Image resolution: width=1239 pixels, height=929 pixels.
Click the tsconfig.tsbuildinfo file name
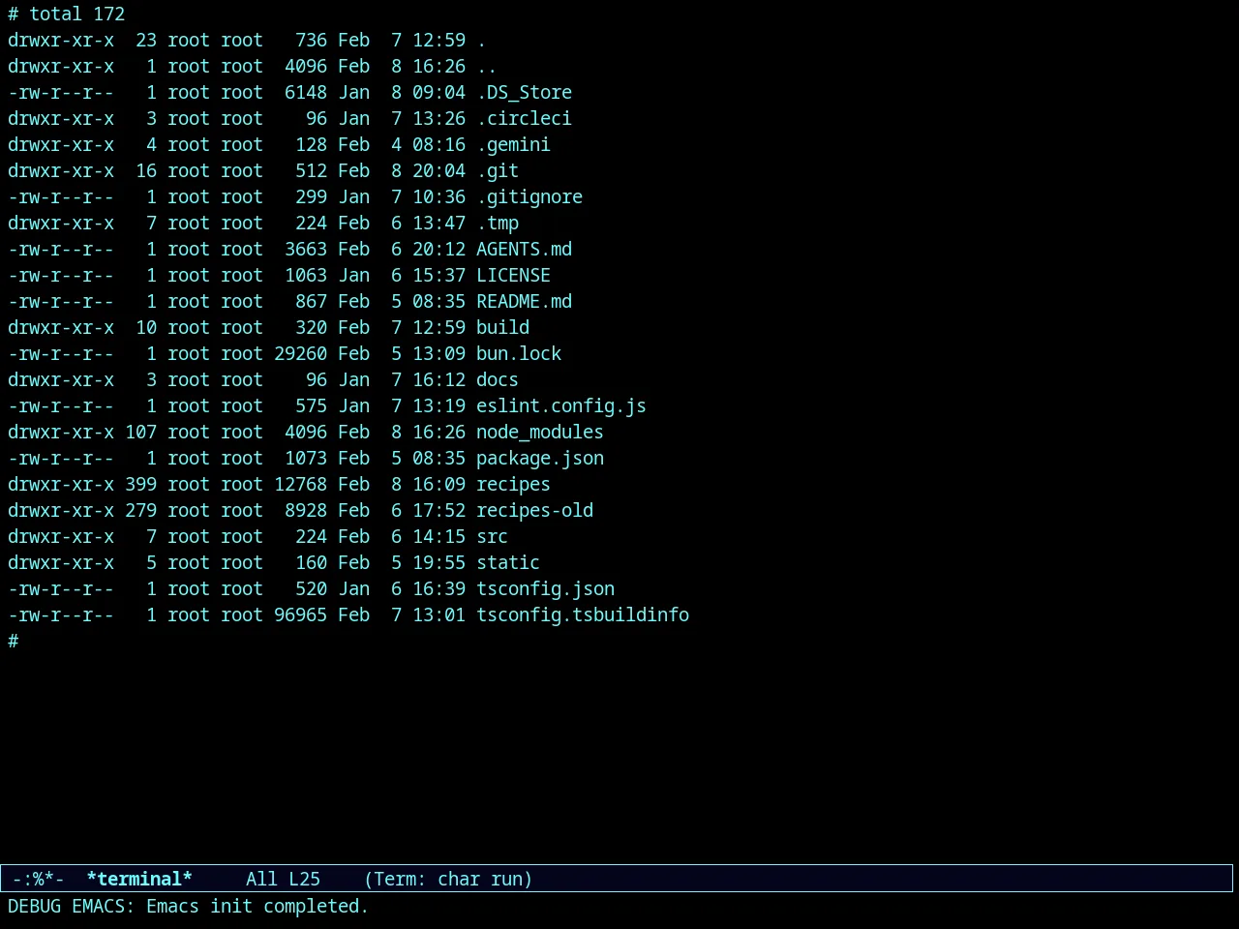(583, 615)
